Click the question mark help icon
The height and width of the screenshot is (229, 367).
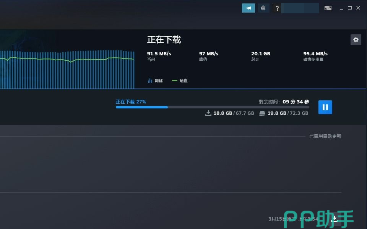point(277,8)
